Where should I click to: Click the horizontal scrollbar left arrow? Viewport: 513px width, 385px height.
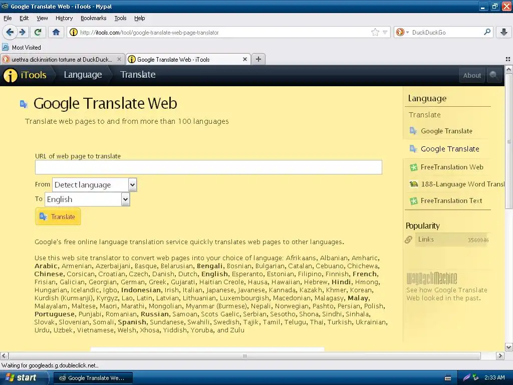4,356
